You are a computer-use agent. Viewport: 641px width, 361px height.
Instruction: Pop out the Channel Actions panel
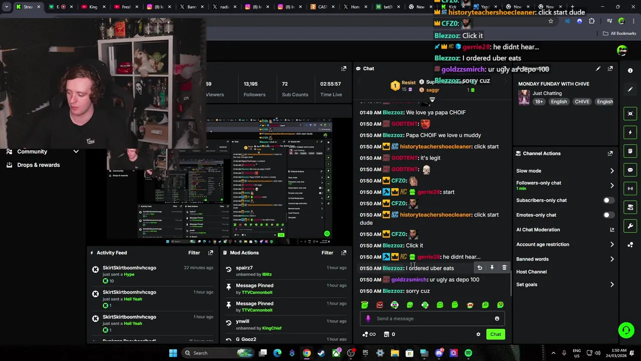coord(610,153)
